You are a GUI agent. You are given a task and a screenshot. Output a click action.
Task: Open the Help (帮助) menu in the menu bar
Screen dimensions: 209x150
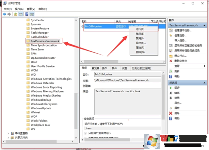pos(43,9)
